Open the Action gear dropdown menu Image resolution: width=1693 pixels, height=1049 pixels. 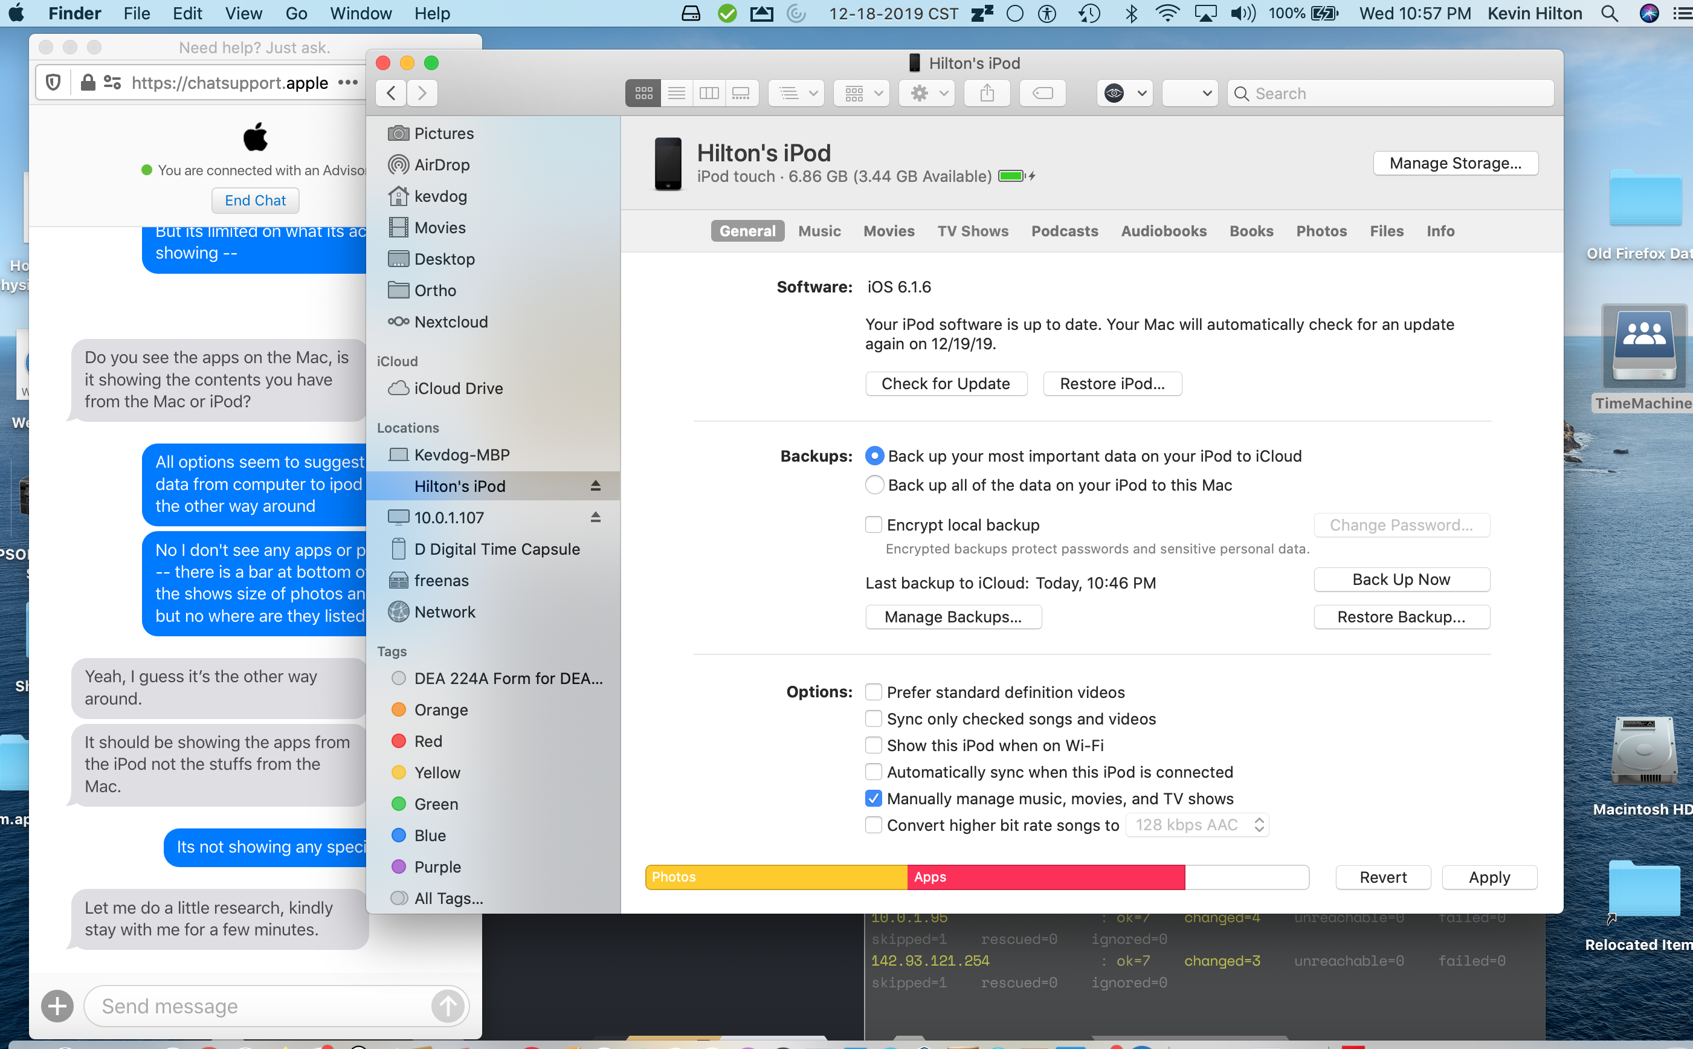pyautogui.click(x=927, y=93)
